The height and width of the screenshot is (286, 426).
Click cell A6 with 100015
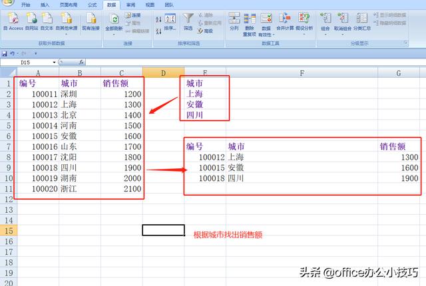(38, 136)
